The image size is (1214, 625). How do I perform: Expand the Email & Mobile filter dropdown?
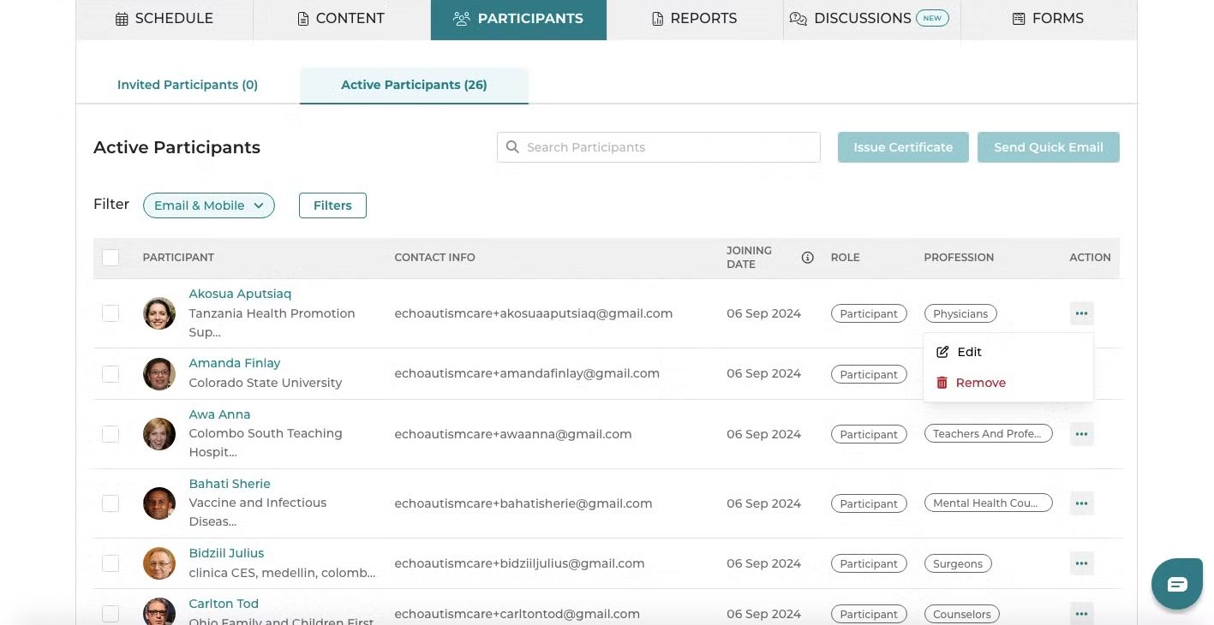point(209,205)
